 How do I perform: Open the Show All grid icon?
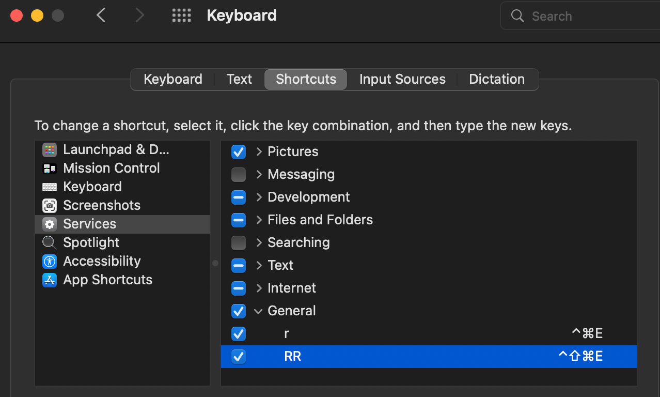tap(181, 16)
